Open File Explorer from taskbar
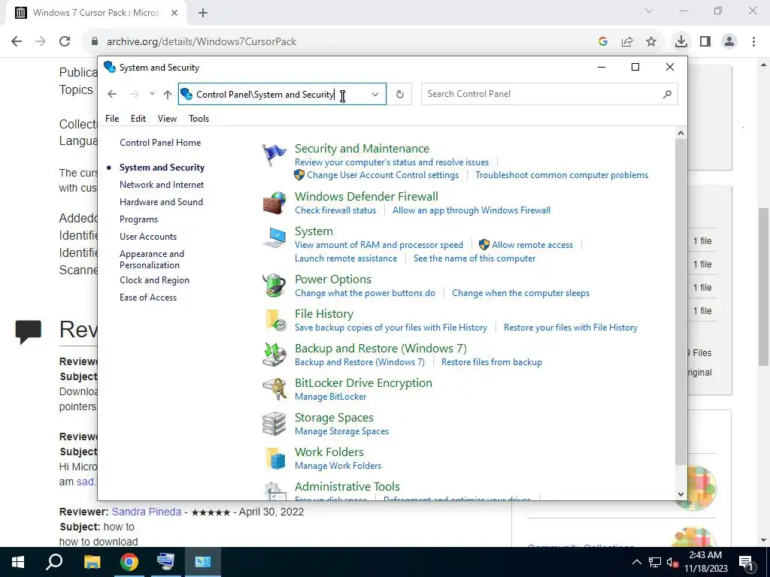 pos(92,562)
